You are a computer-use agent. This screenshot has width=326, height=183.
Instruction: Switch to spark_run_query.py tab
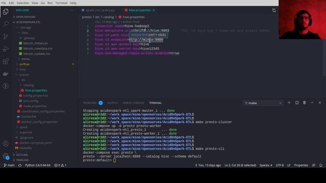tap(100, 10)
